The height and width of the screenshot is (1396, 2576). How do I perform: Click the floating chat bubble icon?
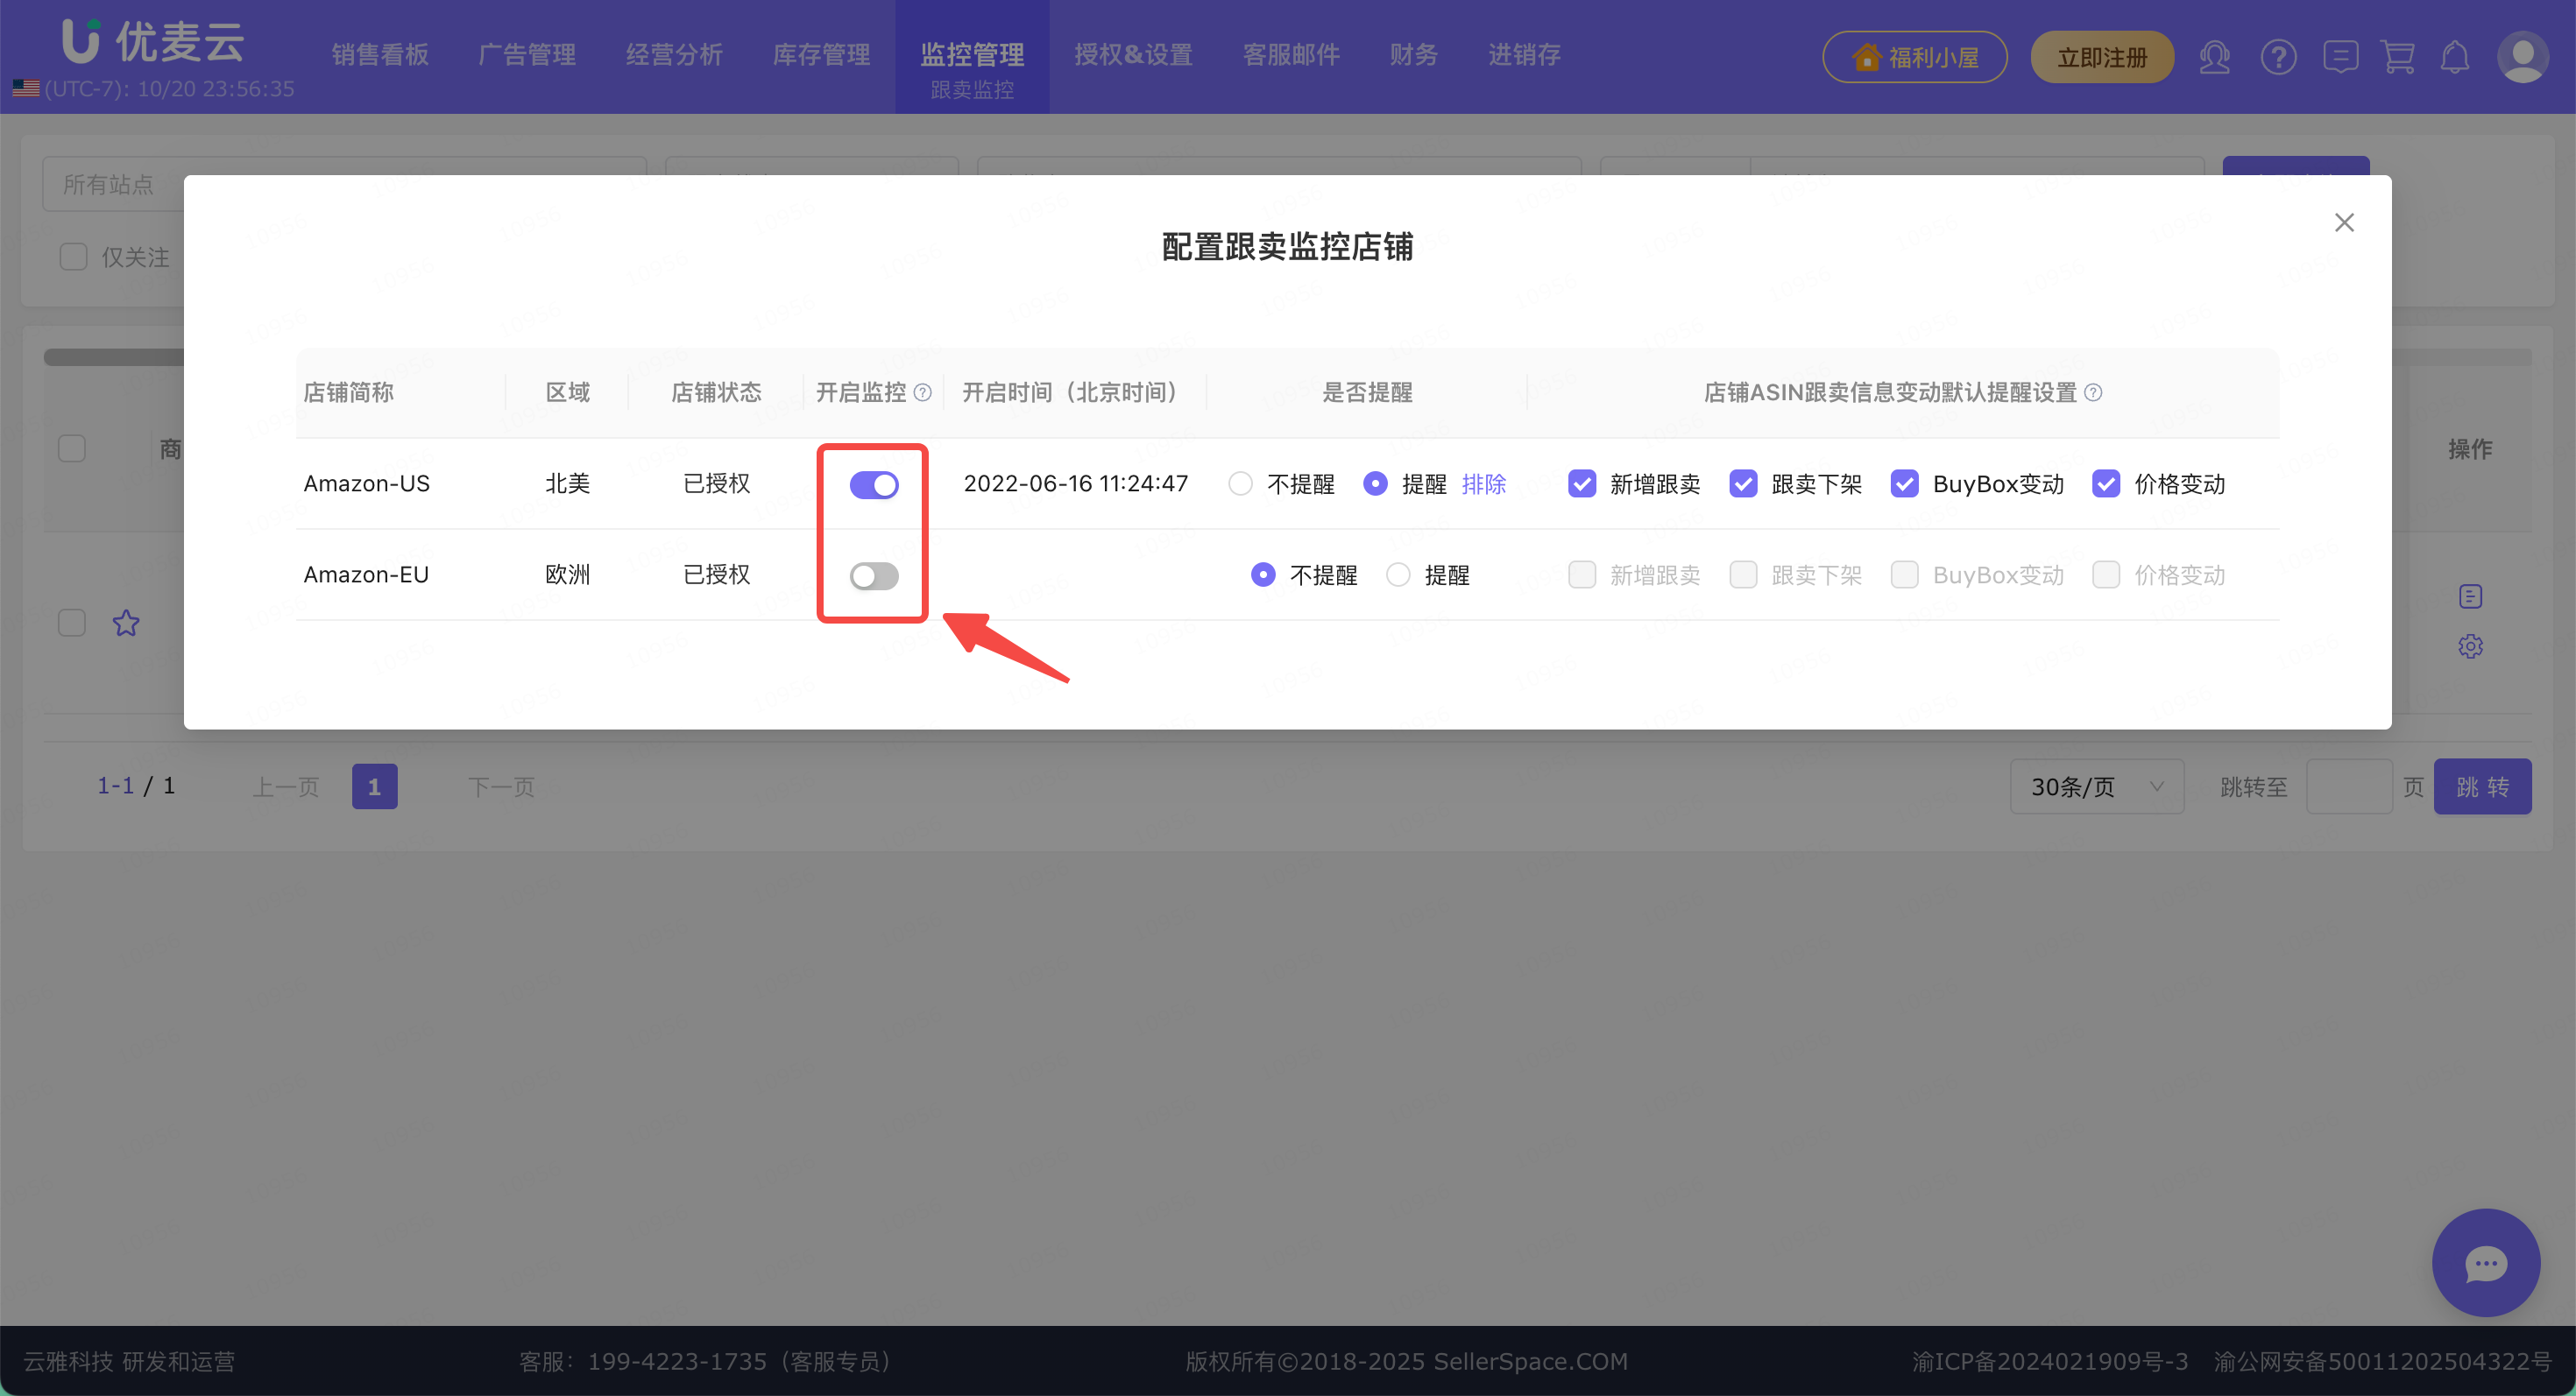(x=2485, y=1263)
